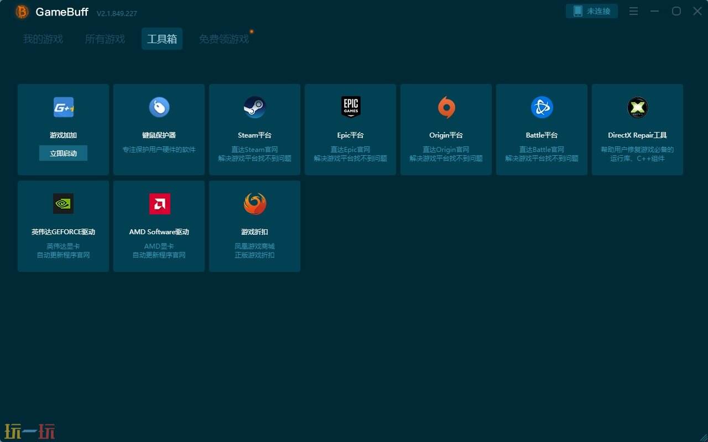Open the Steam platform icon
Viewport: 708px width, 442px height.
255,107
